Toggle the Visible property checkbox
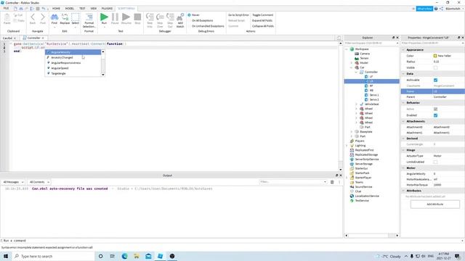Image resolution: width=465 pixels, height=261 pixels. 435,67
